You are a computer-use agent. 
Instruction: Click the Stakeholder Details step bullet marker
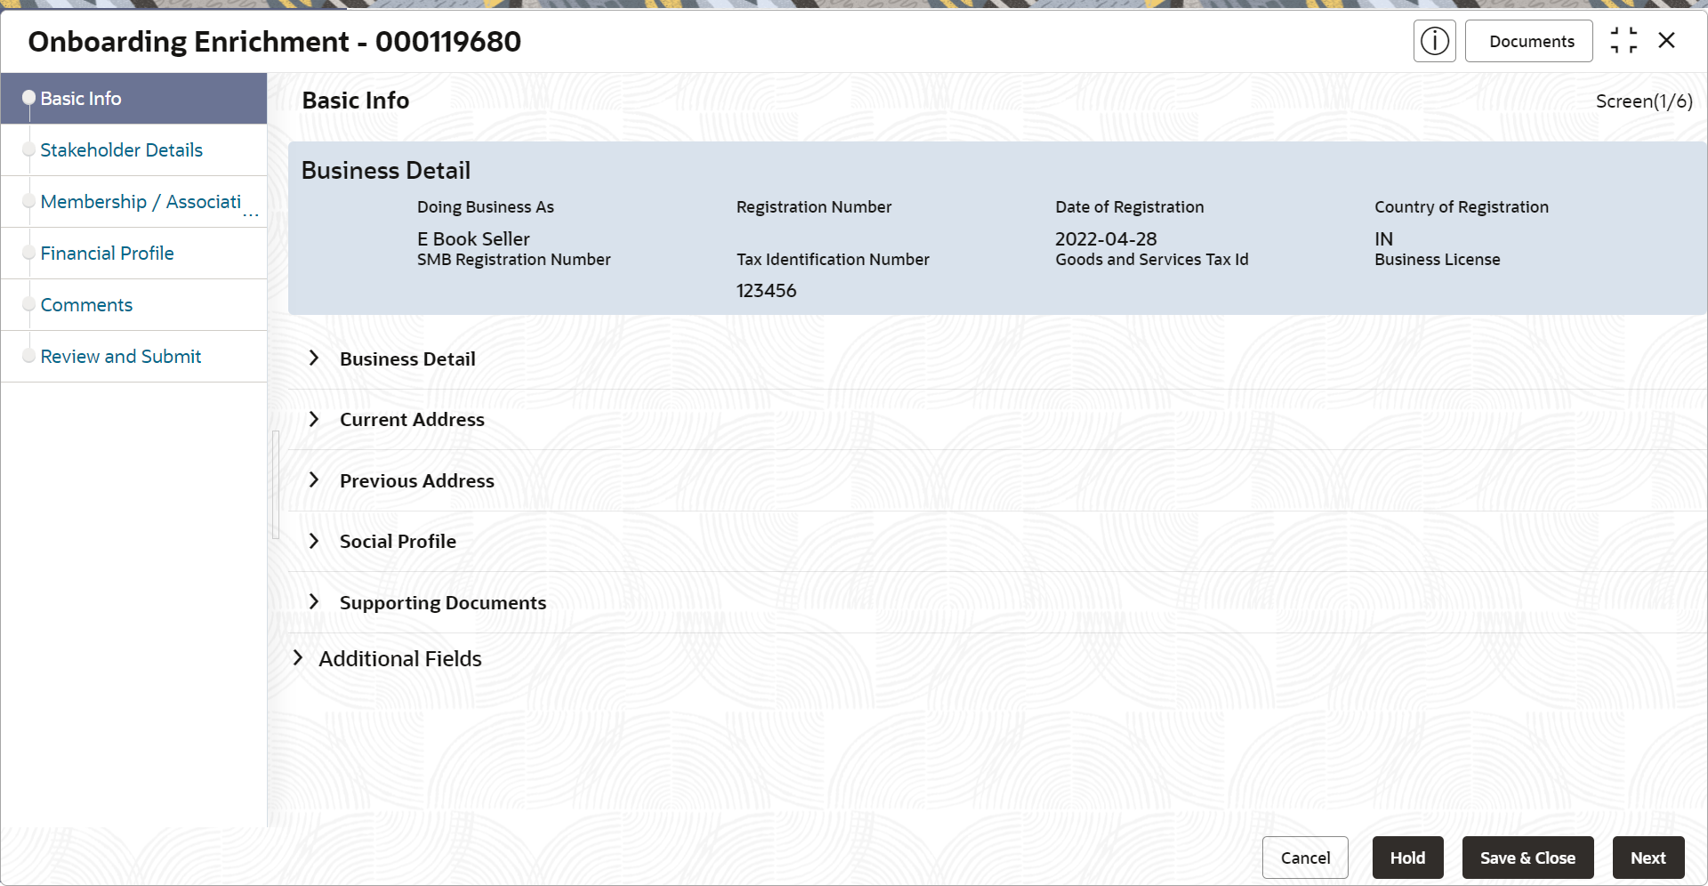pyautogui.click(x=28, y=149)
